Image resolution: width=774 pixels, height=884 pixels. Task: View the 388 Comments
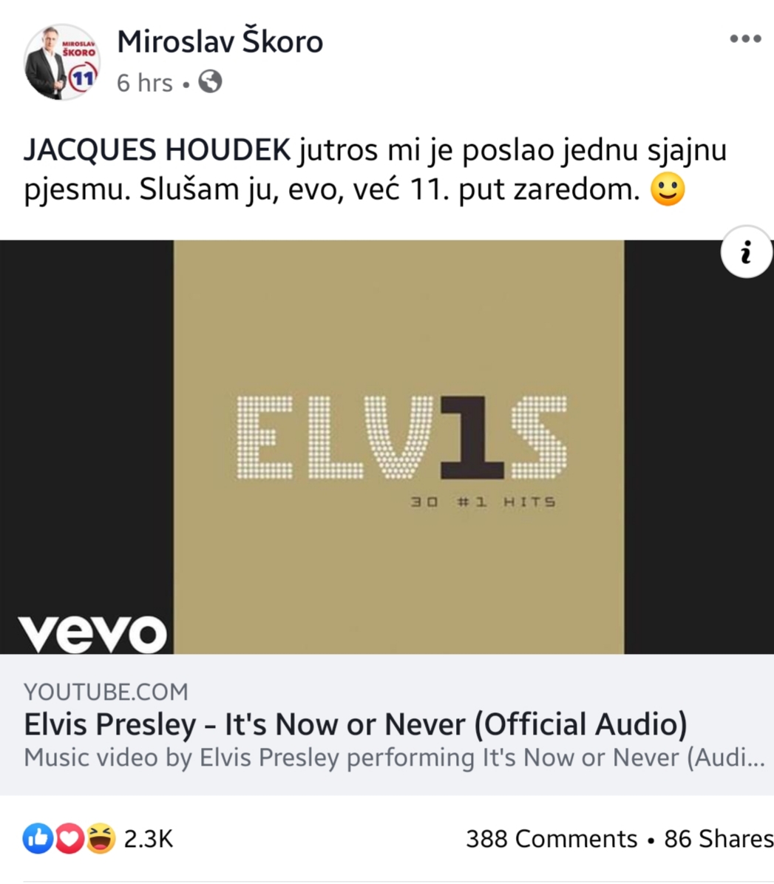pyautogui.click(x=551, y=838)
